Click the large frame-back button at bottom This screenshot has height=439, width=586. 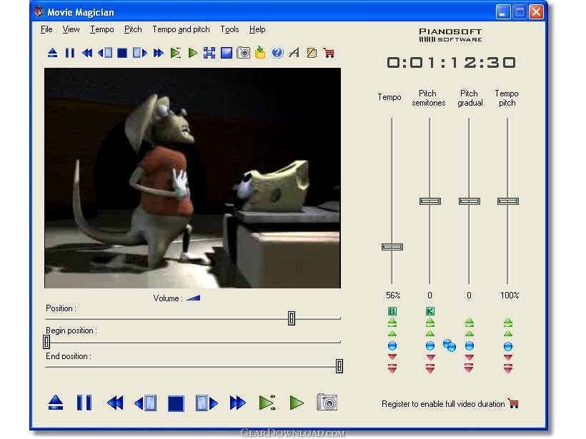pos(145,403)
